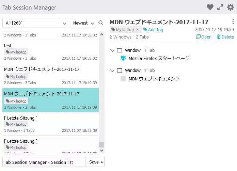Click the 2017.11.17 19:19:39 timestamp in details
This screenshot has height=171, width=237.
coord(214,29)
